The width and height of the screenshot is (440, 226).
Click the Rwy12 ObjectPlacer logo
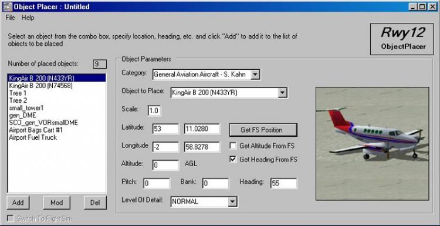402,39
